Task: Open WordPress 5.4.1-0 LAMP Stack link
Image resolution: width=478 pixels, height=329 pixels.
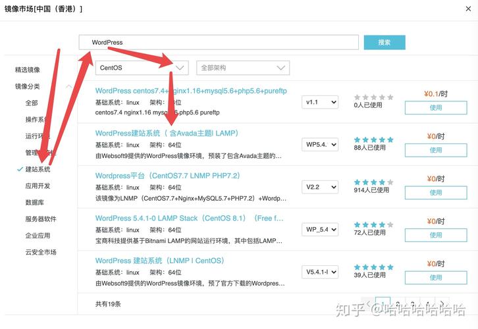Action: (190, 218)
